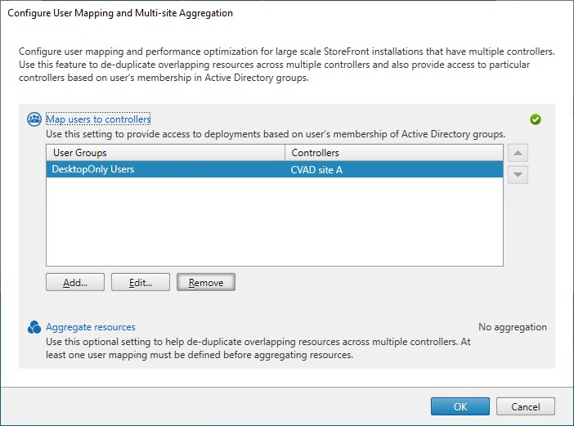
Task: Move selected mapping down with arrow button
Action: pyautogui.click(x=518, y=174)
